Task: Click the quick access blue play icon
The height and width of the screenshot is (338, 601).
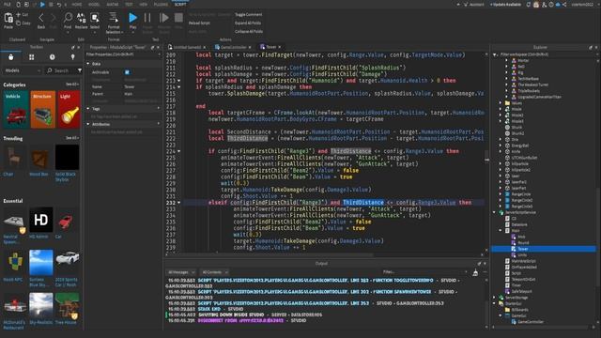Action: point(42,5)
